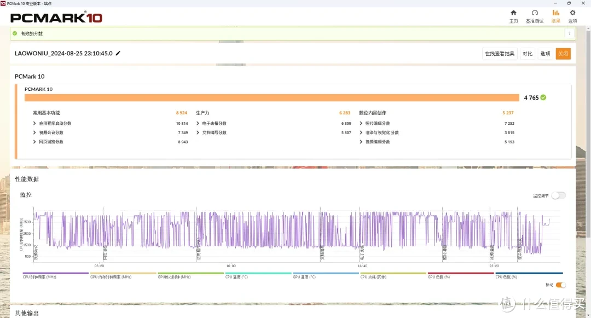
Task: Click the green valid-score check icon
Action: 15,33
